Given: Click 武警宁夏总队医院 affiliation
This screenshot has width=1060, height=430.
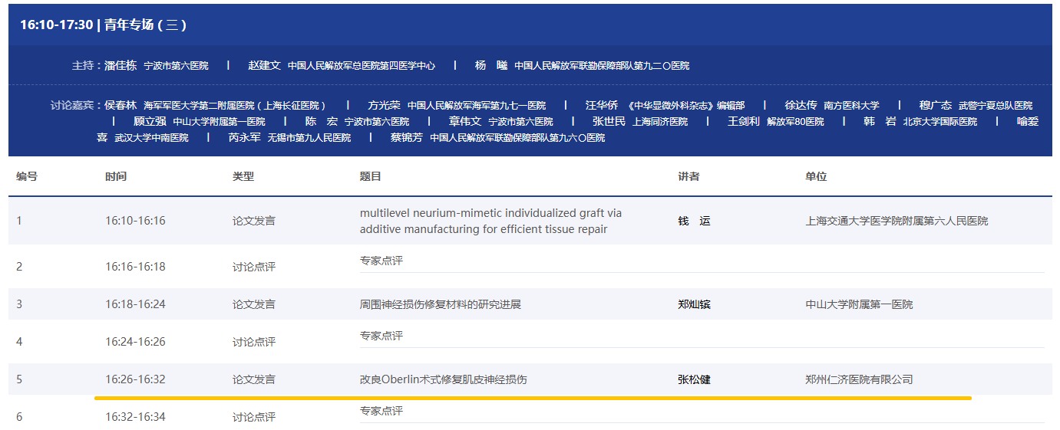Looking at the screenshot, I should (x=996, y=106).
